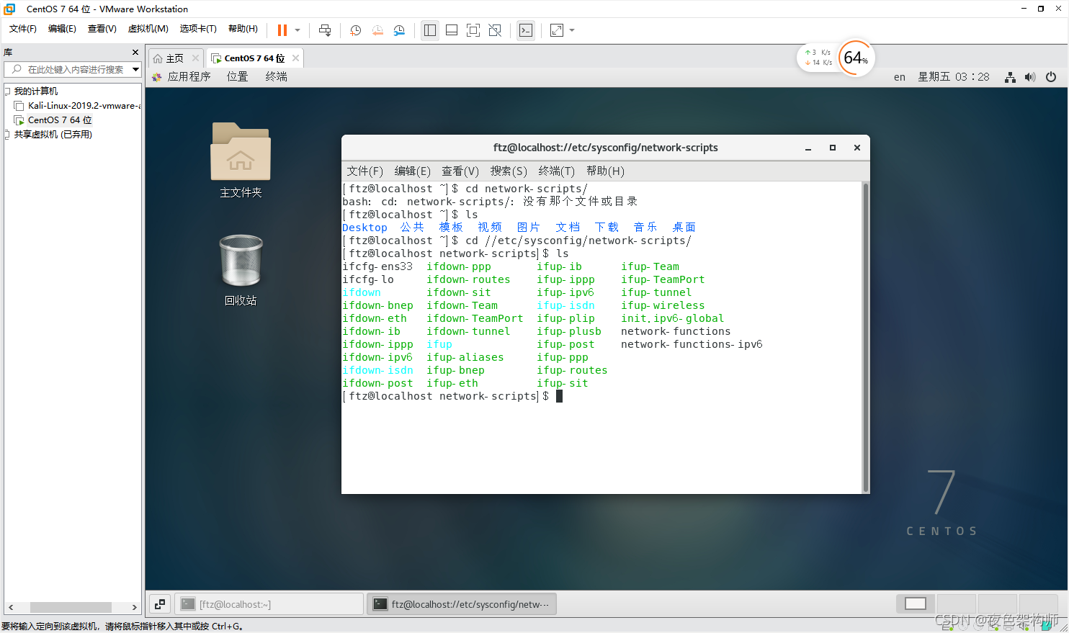Open the VMware 文件(F) menu
This screenshot has height=633, width=1069.
pyautogui.click(x=23, y=29)
